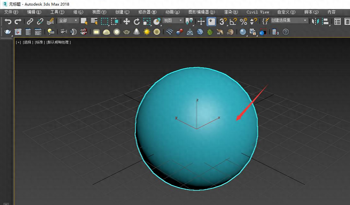Pick the rectangular selection region tool
The image size is (350, 205).
coord(104,21)
